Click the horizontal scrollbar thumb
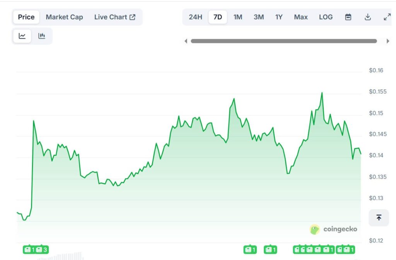 (283, 41)
